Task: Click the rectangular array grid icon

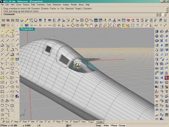Action: click(82, 20)
